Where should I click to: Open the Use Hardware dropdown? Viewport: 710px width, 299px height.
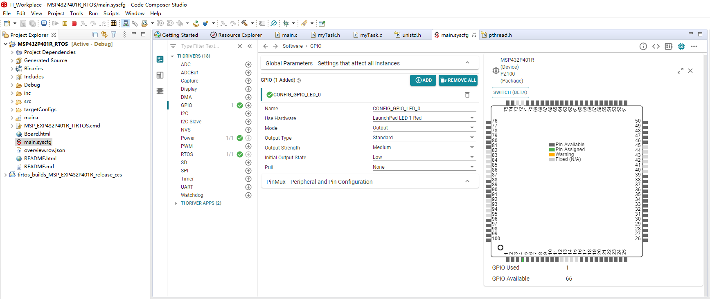point(424,118)
